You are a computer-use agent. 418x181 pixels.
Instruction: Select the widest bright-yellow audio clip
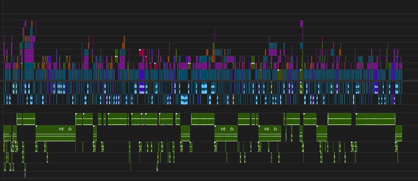pyautogui.click(x=301, y=88)
